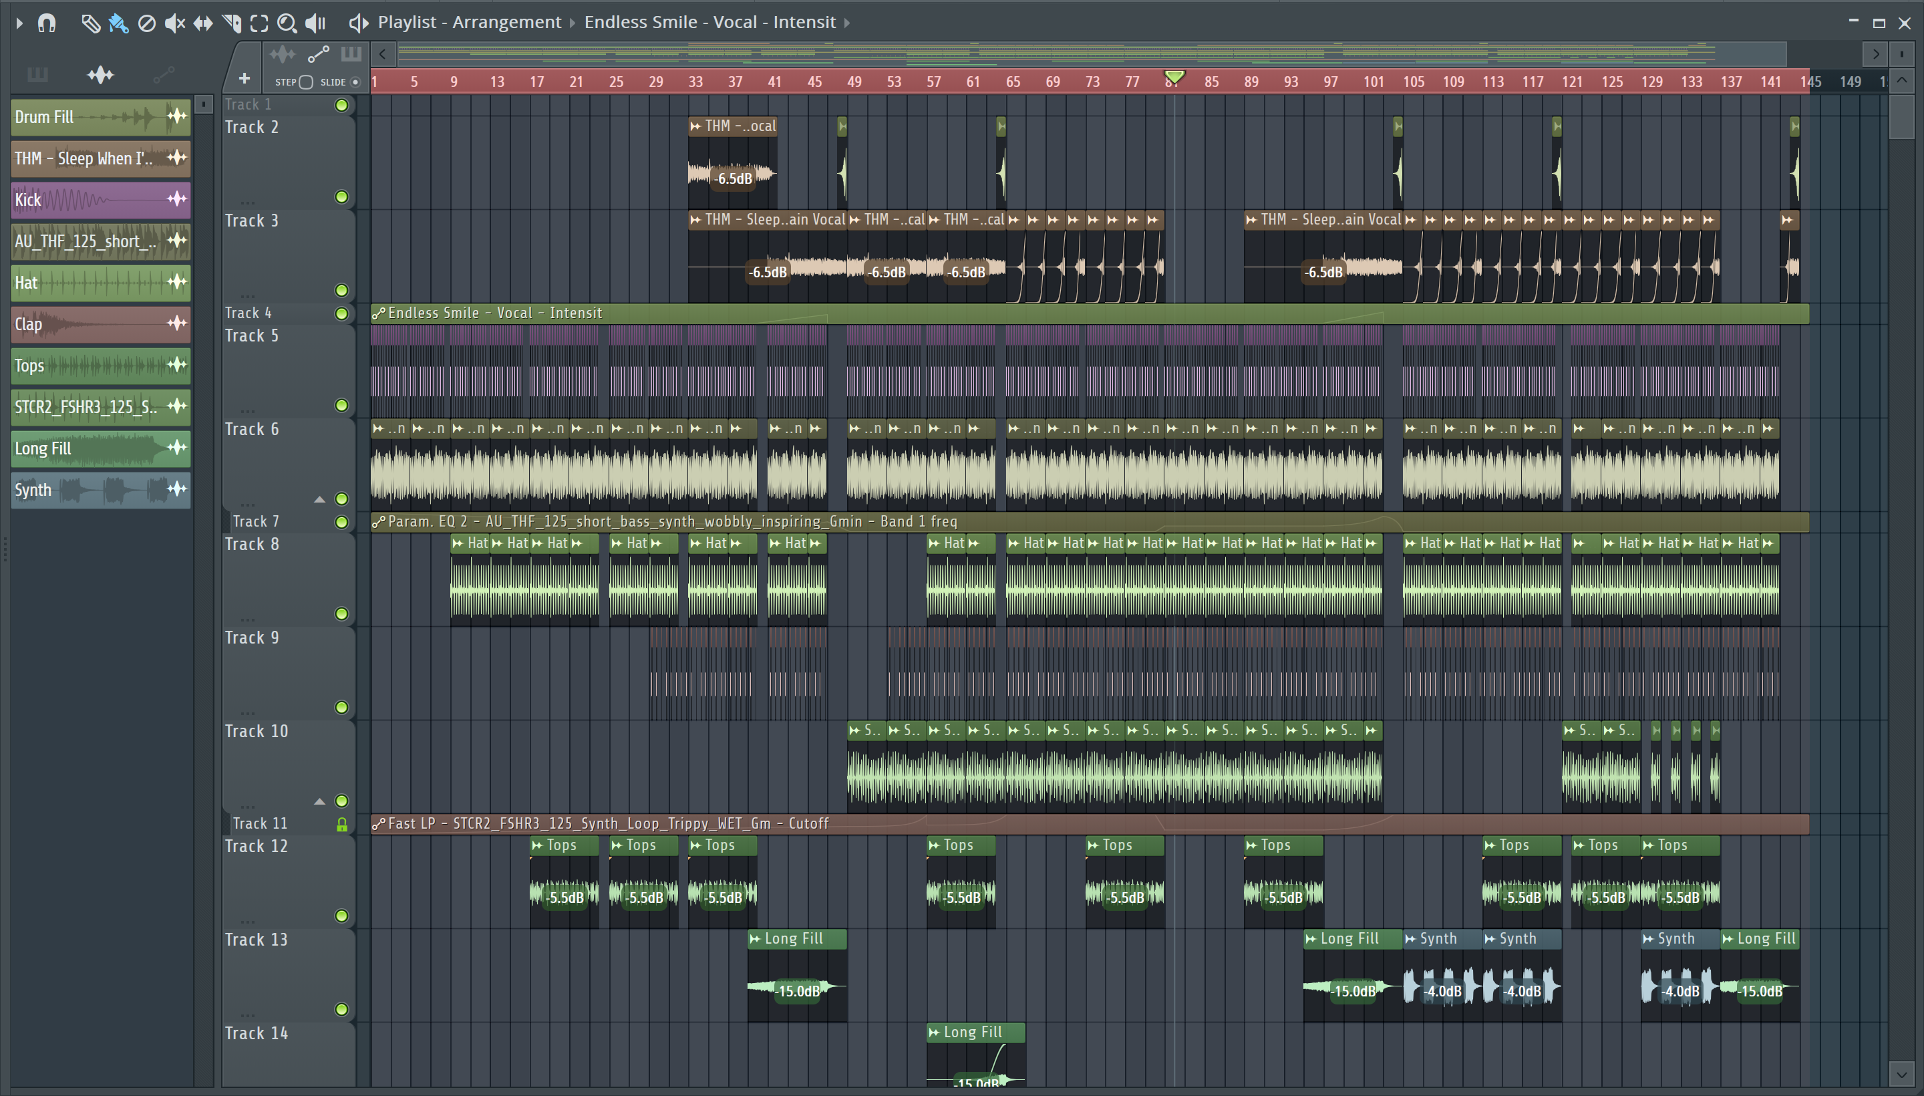Click the THM - Sleep When I'.. waveform icon

pos(177,158)
